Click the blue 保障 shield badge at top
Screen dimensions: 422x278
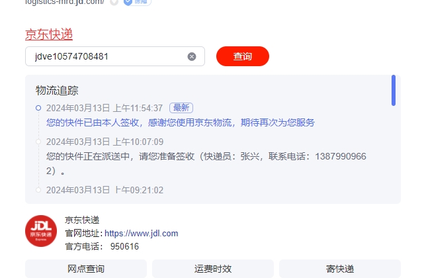pyautogui.click(x=138, y=2)
